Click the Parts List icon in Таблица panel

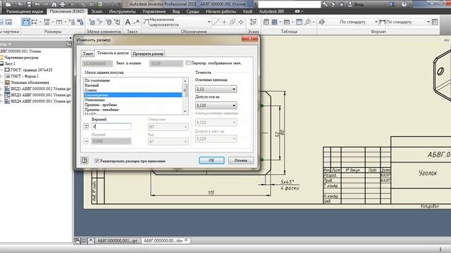point(266,22)
